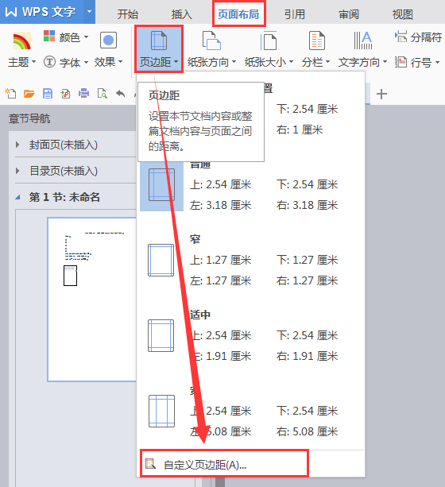Expand the 封面页(未插入) tree item

(17, 145)
